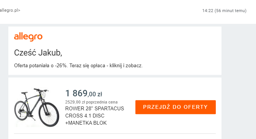Click the bicycle's front wheel in the photo
This screenshot has width=256, height=139.
[x=49, y=114]
